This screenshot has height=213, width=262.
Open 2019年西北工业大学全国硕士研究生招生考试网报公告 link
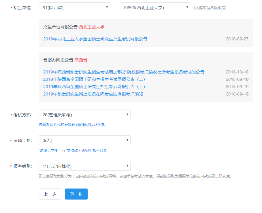[x=95, y=39]
